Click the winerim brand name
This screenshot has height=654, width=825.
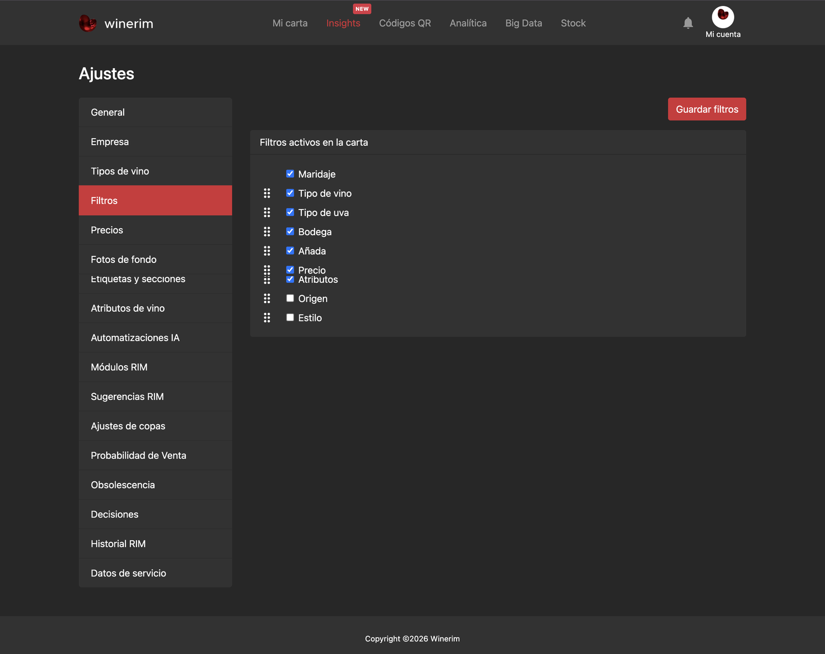[x=129, y=24]
